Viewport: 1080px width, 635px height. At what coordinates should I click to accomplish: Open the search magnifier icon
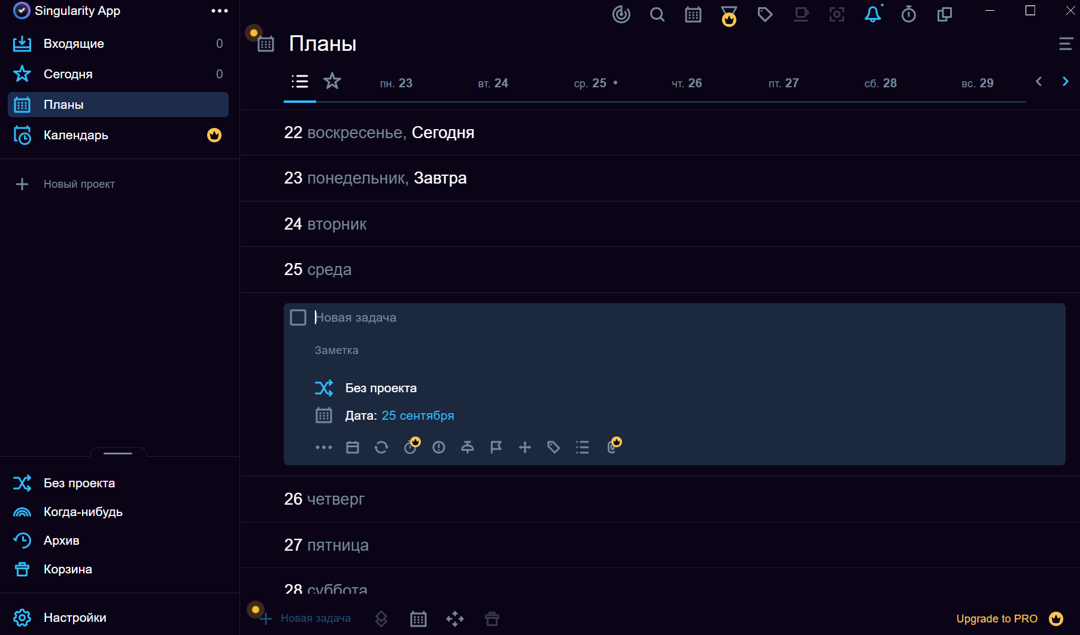pos(657,14)
